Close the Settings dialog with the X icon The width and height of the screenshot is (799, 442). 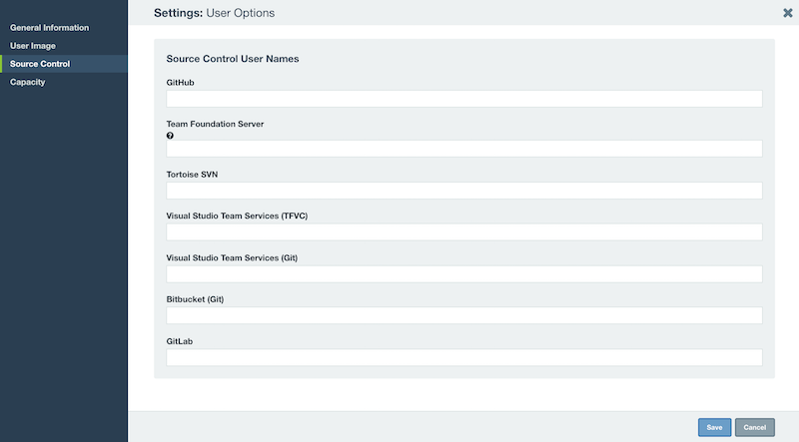point(787,13)
